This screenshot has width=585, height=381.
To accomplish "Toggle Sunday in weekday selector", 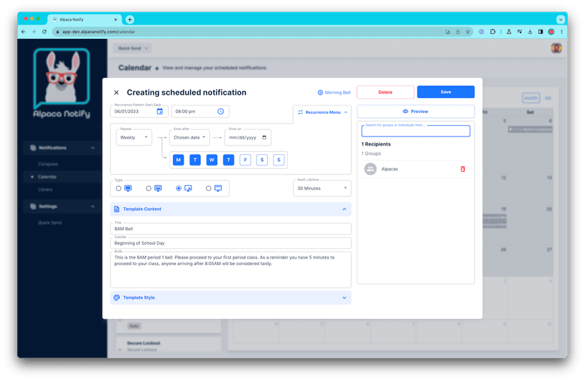I will (278, 160).
